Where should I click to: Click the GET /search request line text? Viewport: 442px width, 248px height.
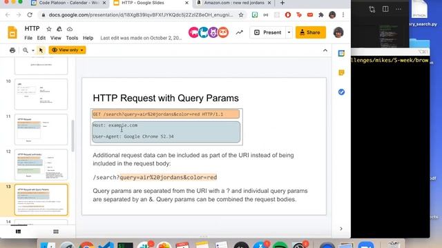coord(158,114)
